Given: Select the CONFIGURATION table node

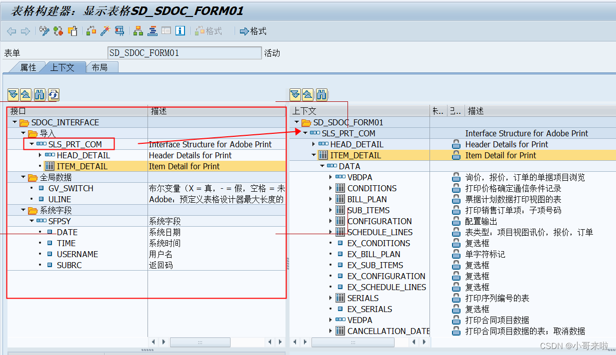Looking at the screenshot, I should click(379, 221).
